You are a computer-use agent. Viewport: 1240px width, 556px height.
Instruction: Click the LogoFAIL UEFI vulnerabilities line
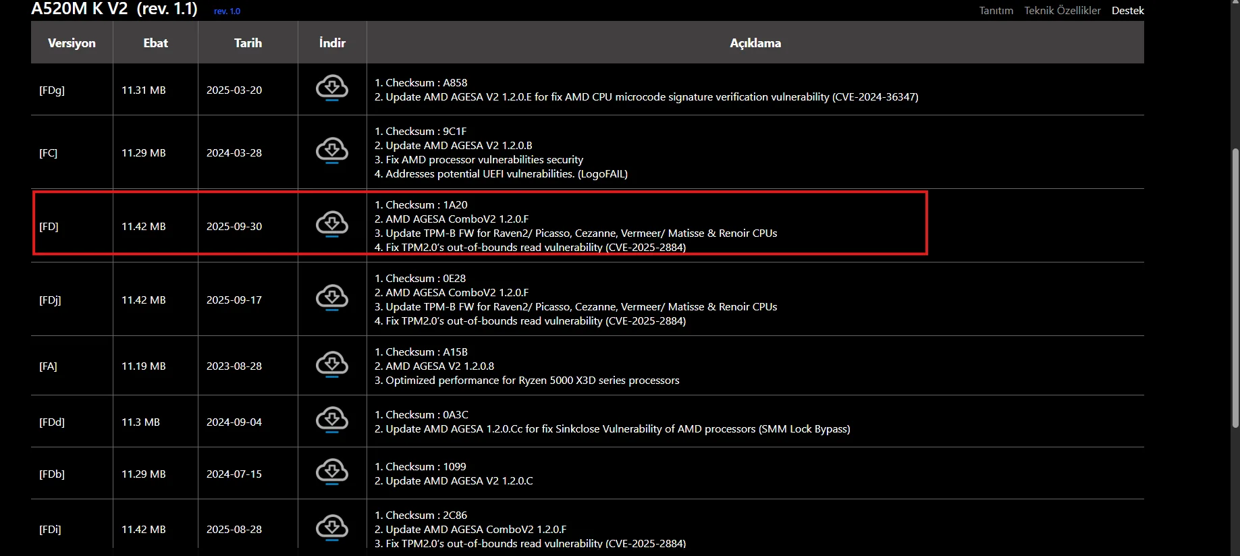(502, 173)
